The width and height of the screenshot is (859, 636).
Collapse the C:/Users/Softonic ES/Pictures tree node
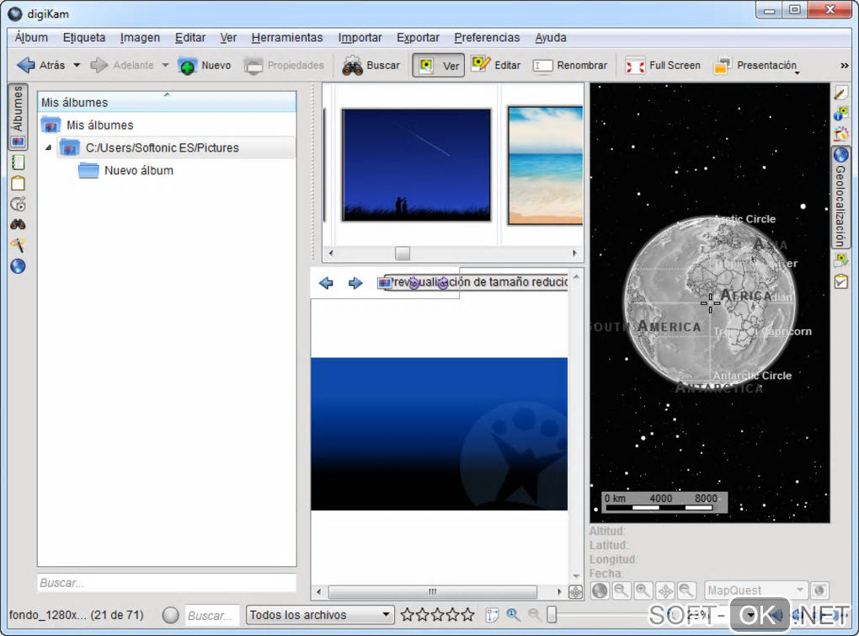[x=48, y=147]
